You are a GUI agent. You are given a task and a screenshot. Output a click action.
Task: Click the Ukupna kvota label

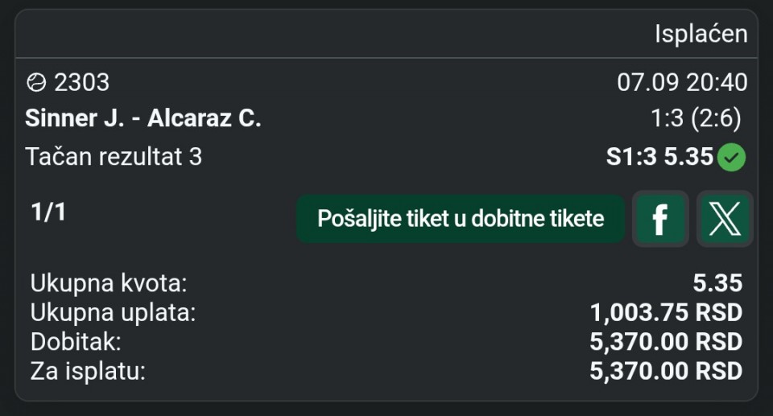pyautogui.click(x=109, y=283)
